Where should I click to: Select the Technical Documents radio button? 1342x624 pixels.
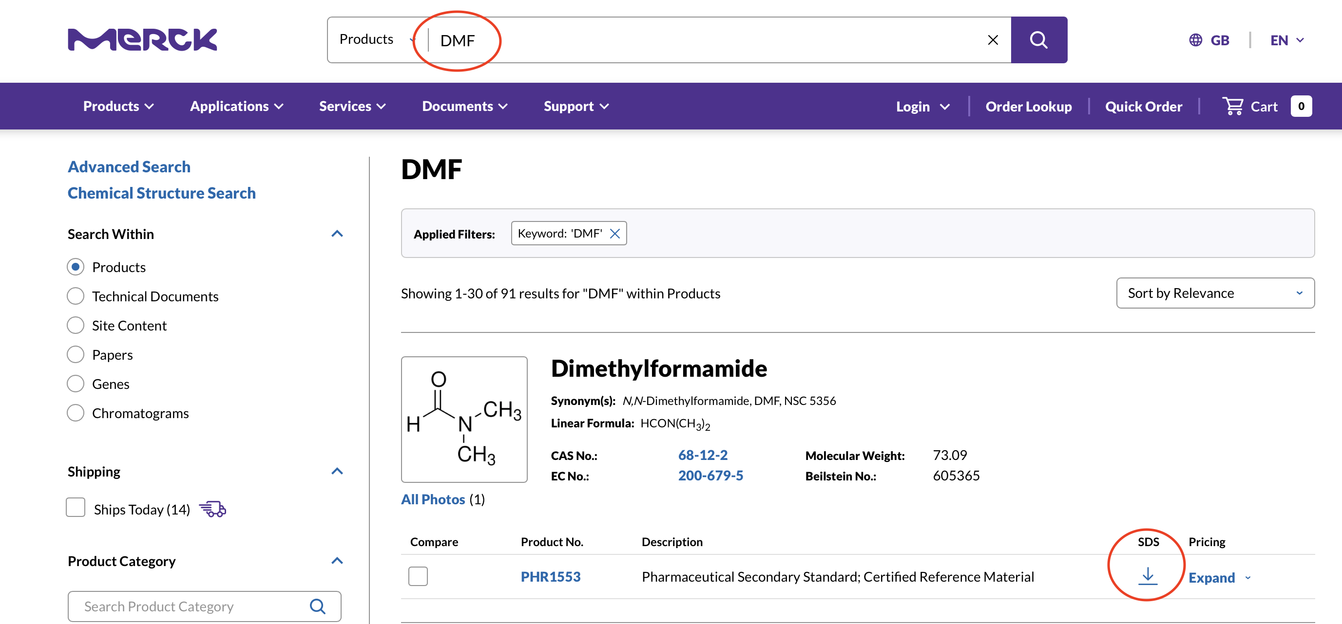[x=76, y=296]
